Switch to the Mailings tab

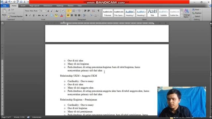[x=60, y=6]
